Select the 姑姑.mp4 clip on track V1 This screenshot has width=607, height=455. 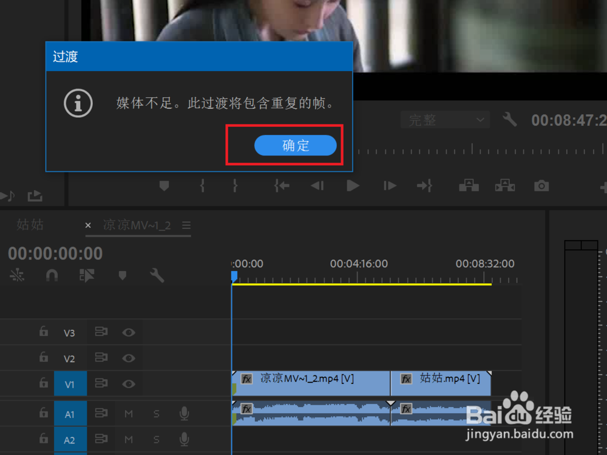[x=442, y=383]
